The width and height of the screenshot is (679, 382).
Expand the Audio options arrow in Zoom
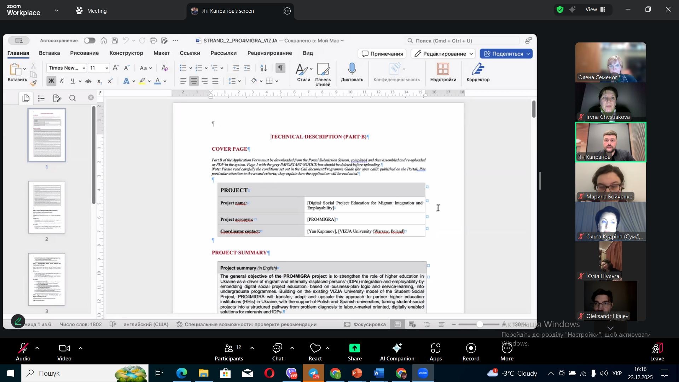tap(37, 349)
